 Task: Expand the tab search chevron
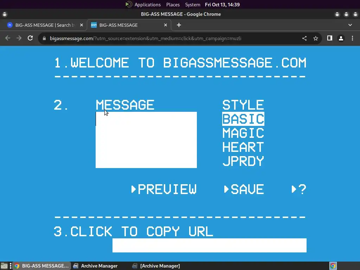pos(350,25)
